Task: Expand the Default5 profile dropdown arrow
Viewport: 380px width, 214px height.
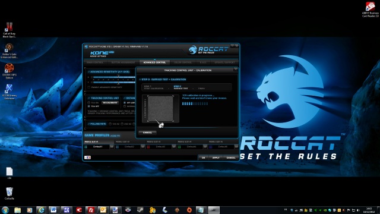Action: pyautogui.click(x=236, y=147)
